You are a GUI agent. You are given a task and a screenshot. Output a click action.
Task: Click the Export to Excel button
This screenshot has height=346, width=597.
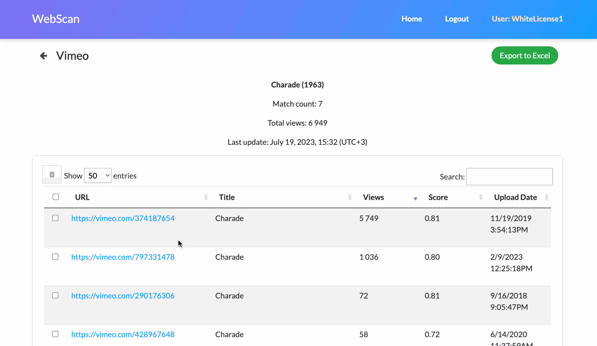(524, 55)
